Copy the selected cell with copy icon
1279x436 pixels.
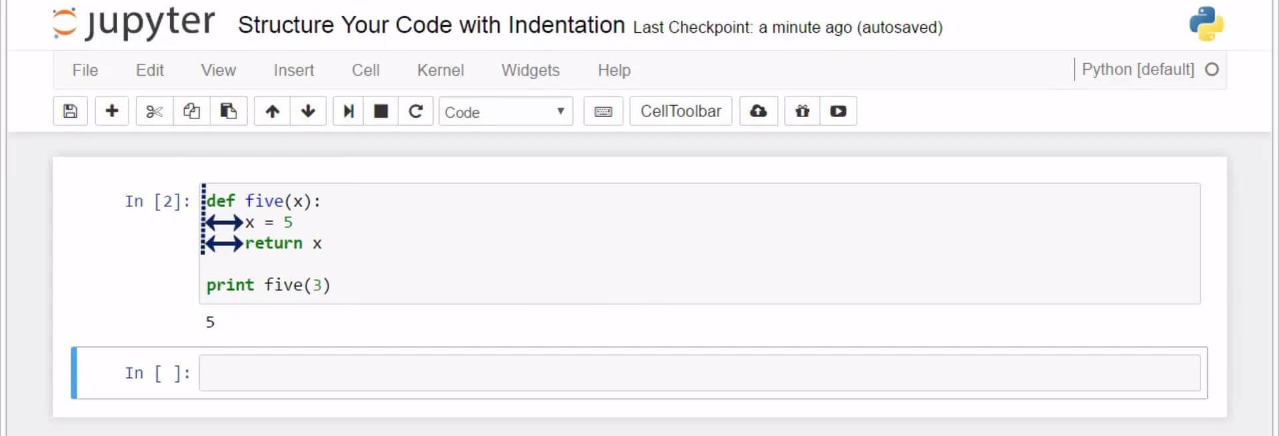pyautogui.click(x=191, y=111)
